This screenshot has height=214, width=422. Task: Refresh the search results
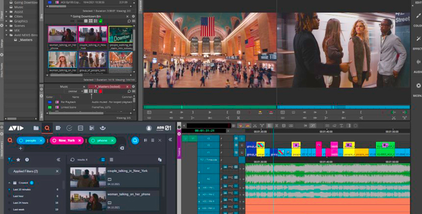point(72,160)
